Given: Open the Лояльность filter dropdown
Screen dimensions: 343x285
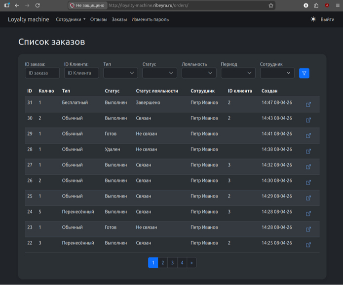Looking at the screenshot, I should tap(198, 73).
